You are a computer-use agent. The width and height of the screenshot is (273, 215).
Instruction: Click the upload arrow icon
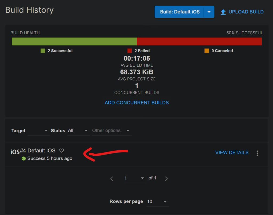(x=223, y=12)
